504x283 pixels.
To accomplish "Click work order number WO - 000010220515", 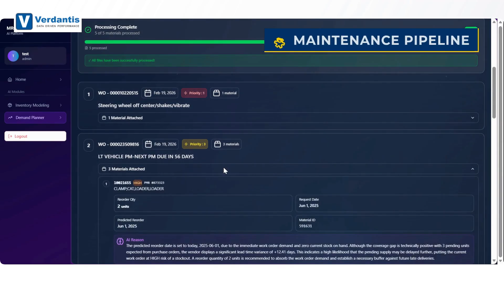I will click(118, 93).
